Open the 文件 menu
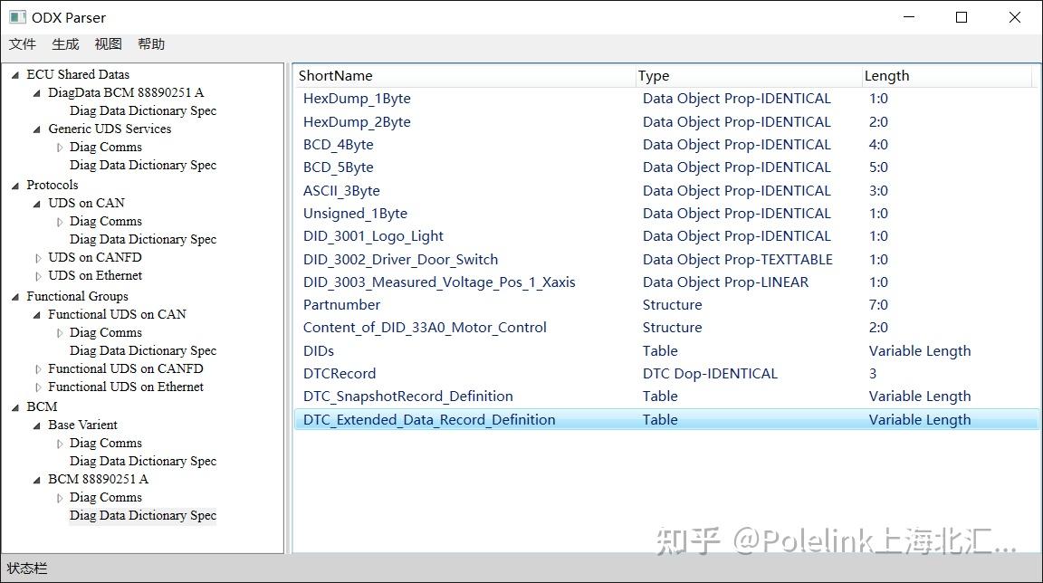This screenshot has width=1043, height=583. (23, 43)
